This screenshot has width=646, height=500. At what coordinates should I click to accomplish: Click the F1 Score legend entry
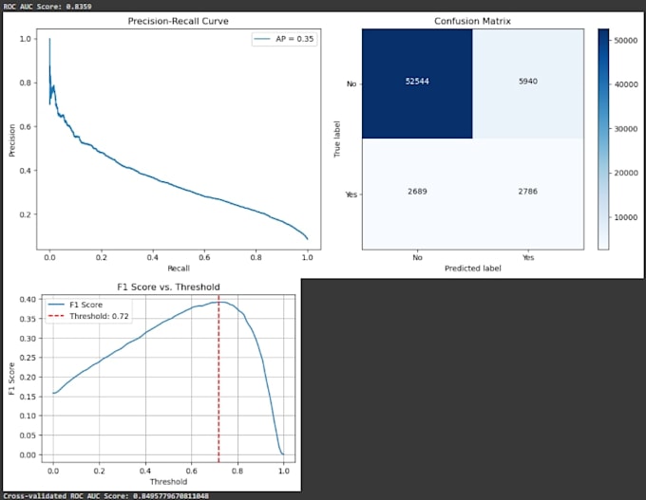coord(75,305)
